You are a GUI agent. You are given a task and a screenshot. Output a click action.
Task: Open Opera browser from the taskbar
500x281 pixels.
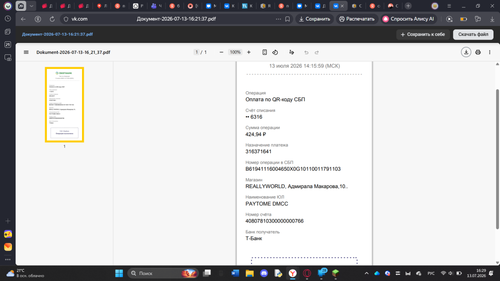(x=307, y=273)
